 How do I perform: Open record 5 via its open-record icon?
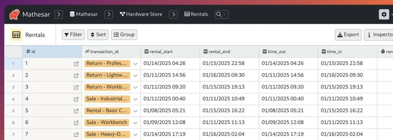[76, 111]
